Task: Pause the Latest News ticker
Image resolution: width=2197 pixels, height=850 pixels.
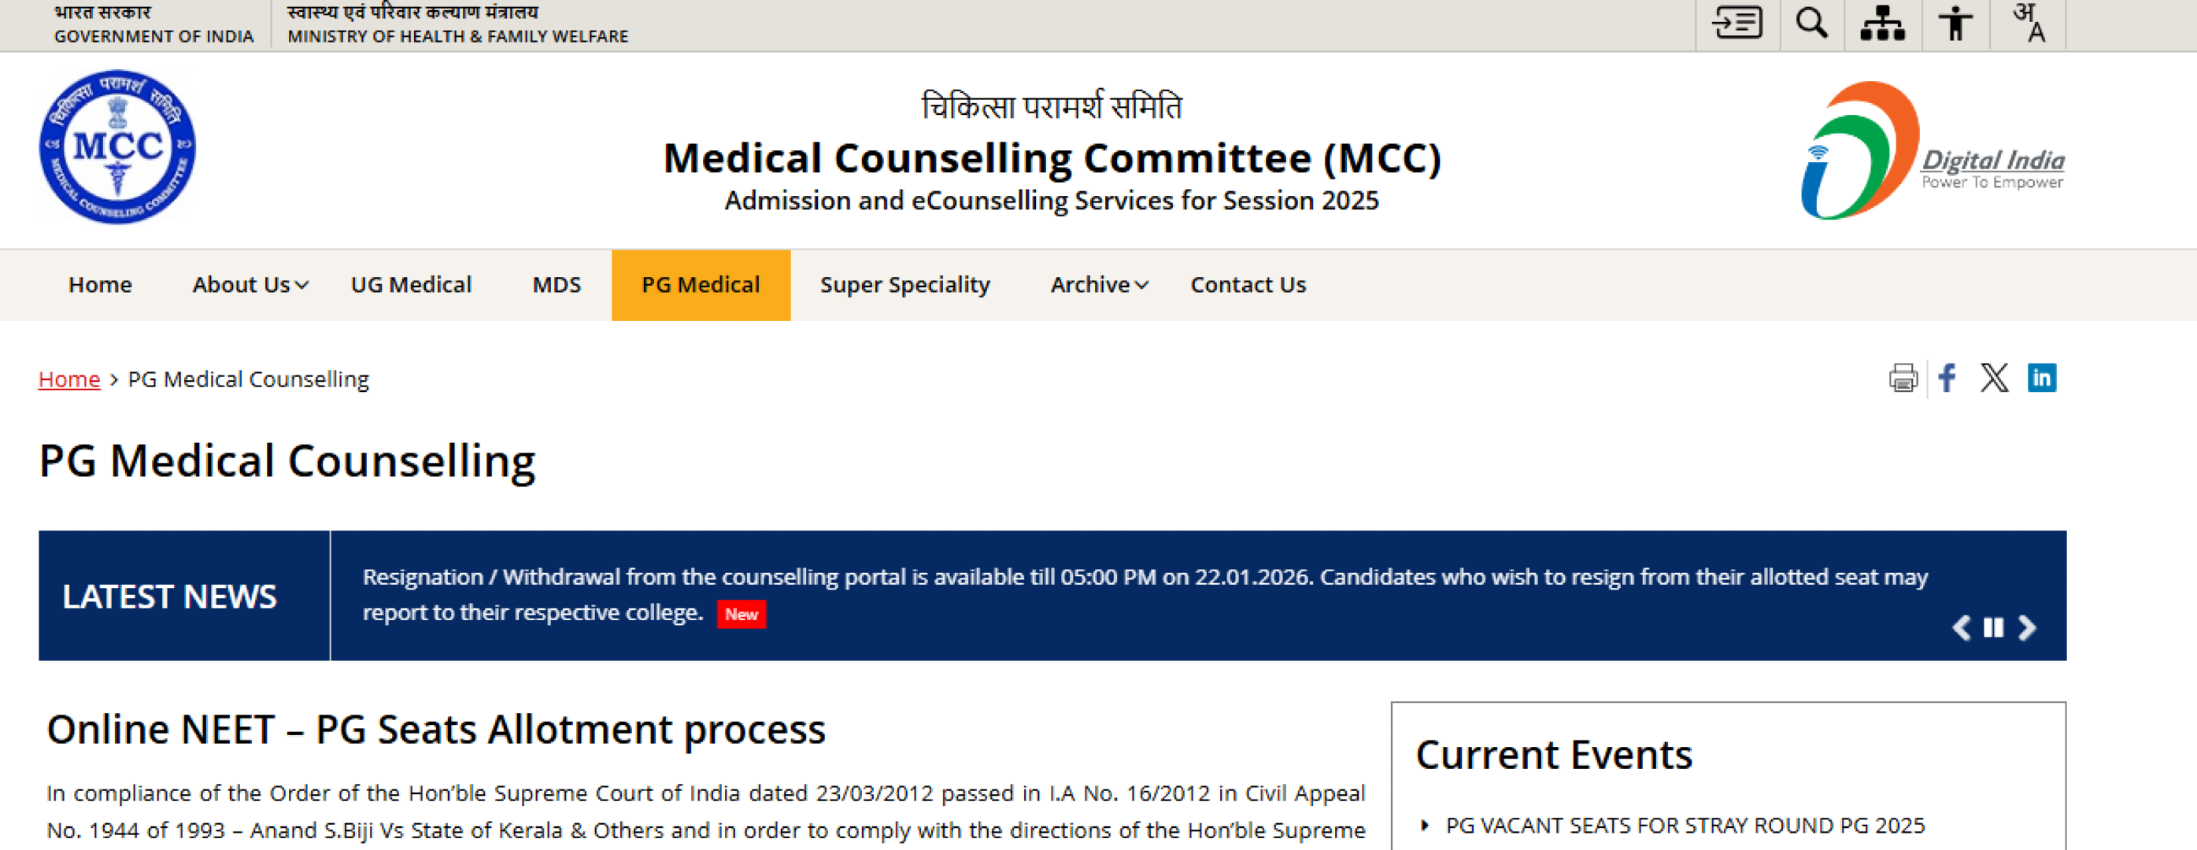Action: tap(1993, 628)
